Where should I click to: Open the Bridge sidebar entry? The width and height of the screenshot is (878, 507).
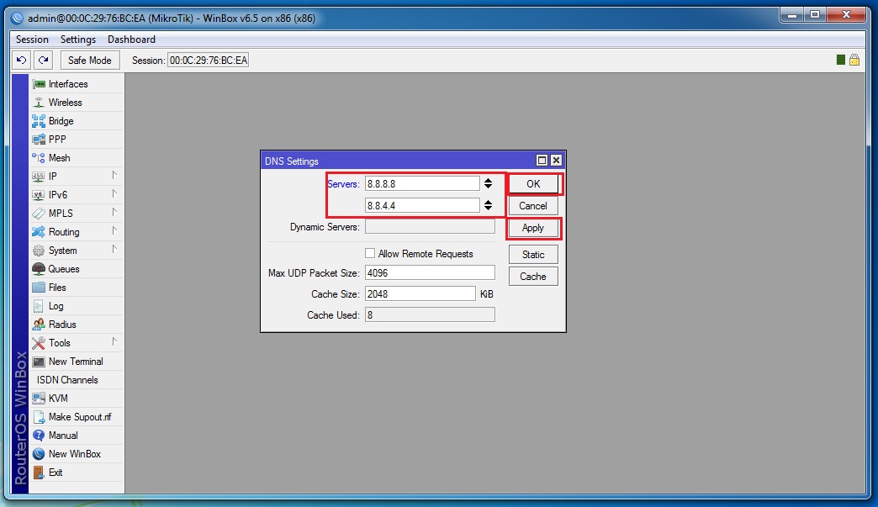(77, 121)
